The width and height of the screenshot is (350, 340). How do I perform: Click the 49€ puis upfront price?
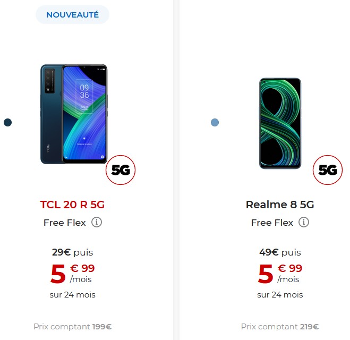280,252
